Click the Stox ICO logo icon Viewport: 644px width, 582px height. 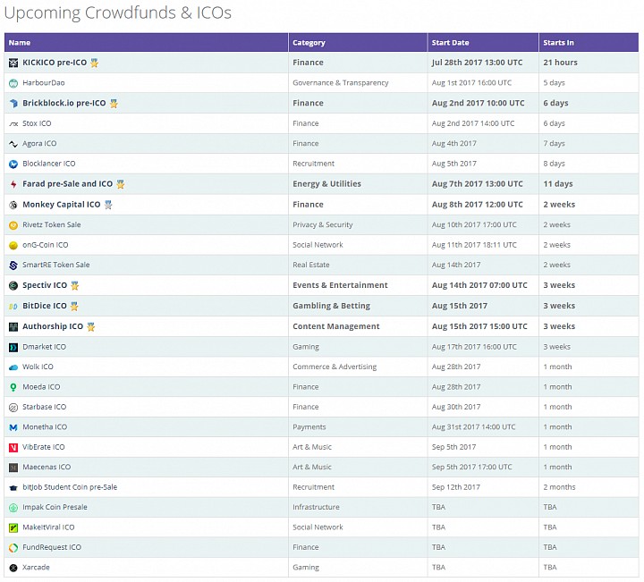13,123
